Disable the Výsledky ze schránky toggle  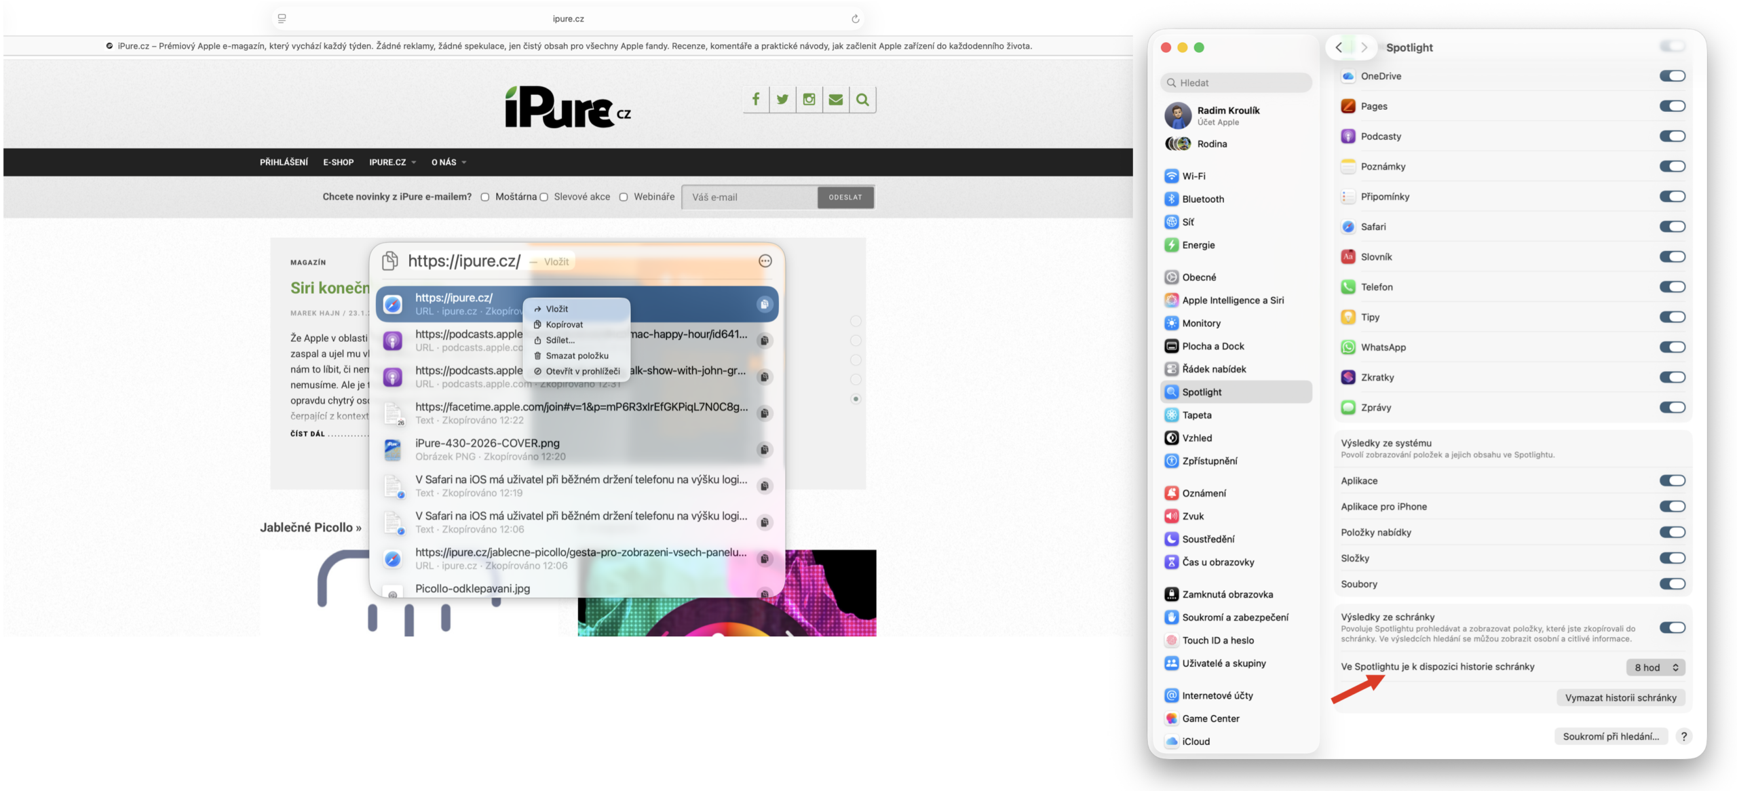pos(1672,628)
